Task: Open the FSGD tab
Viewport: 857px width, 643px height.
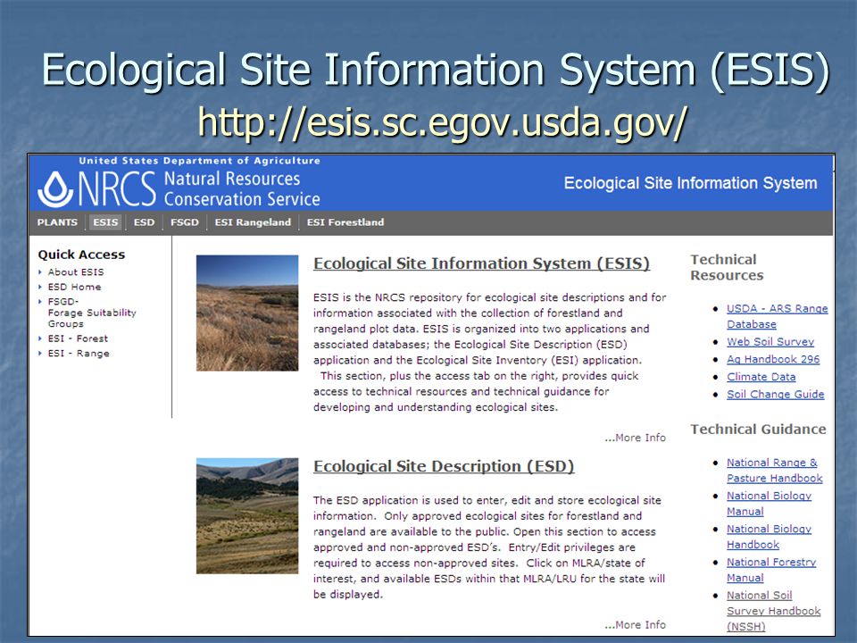Action: pos(185,222)
